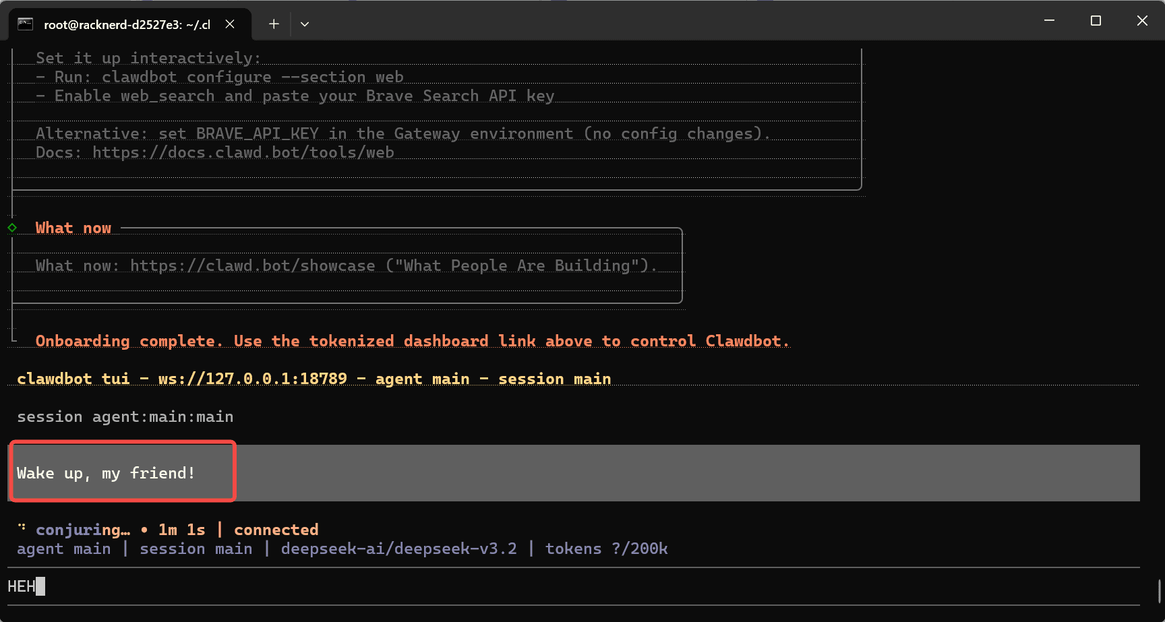Select the root@racknerd-d2527e3 tab
The width and height of the screenshot is (1165, 622).
click(127, 24)
